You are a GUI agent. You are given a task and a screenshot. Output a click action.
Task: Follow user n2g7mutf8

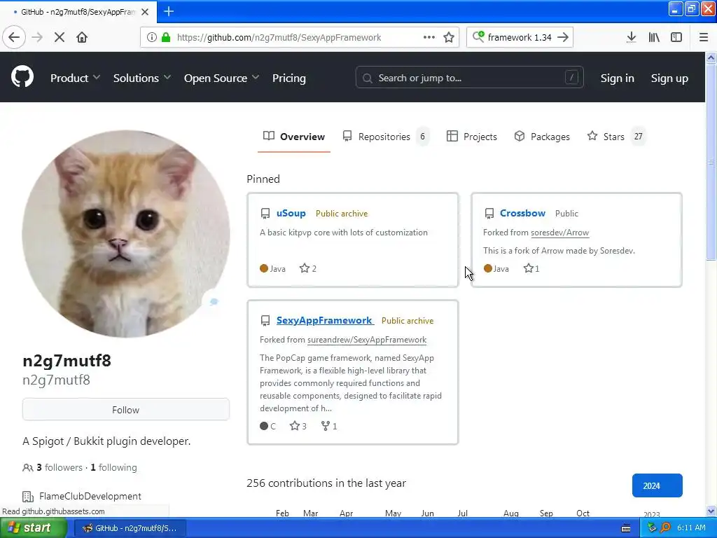coord(126,409)
